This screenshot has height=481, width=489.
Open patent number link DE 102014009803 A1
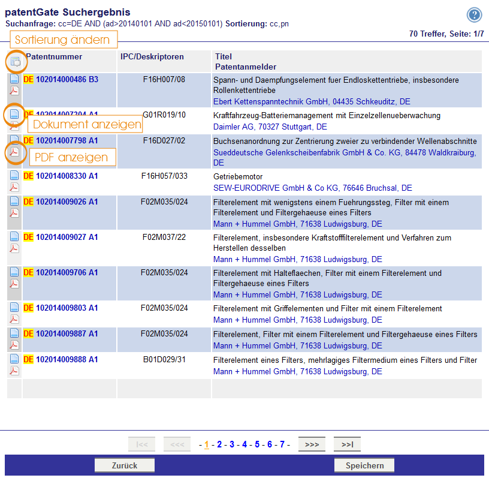coord(61,308)
